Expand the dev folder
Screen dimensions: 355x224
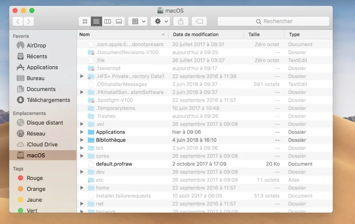[82, 172]
